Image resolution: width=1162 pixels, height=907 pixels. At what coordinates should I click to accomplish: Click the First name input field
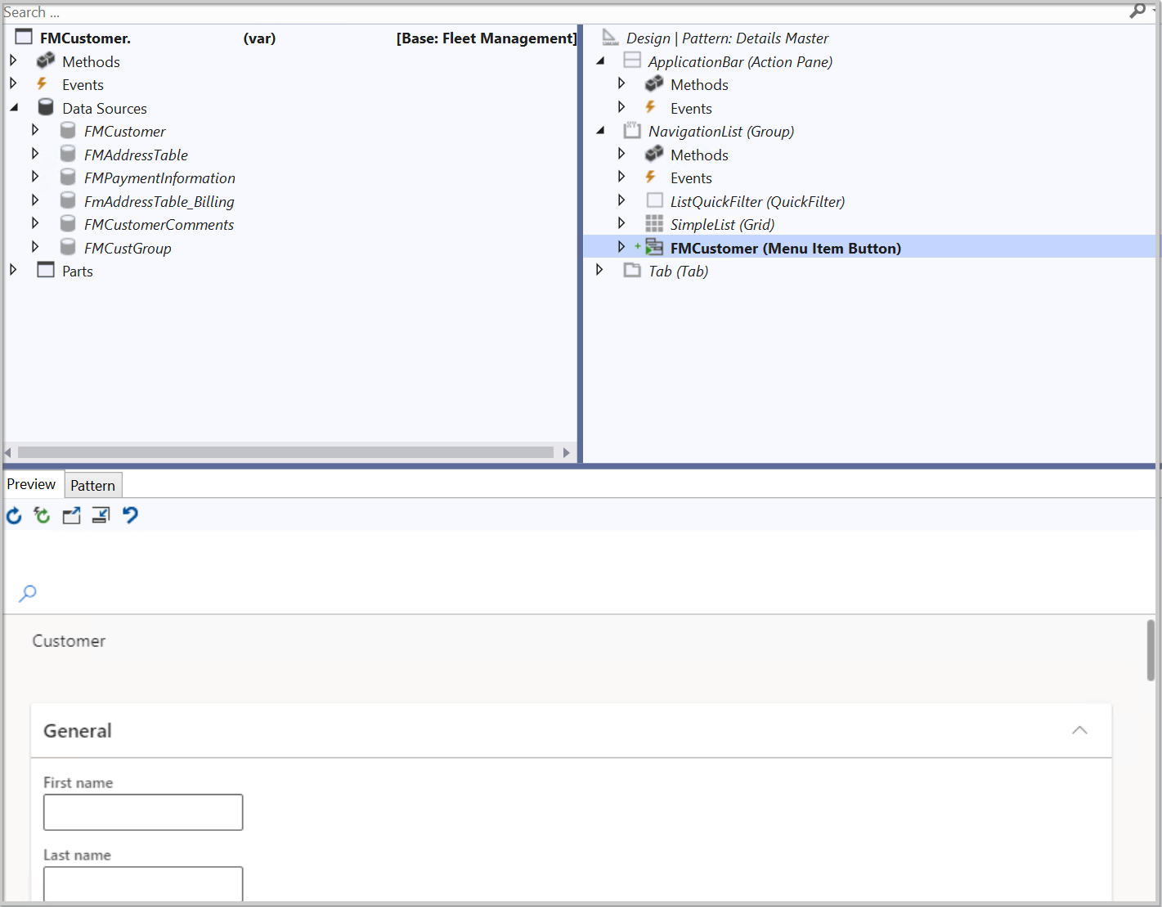coord(143,812)
